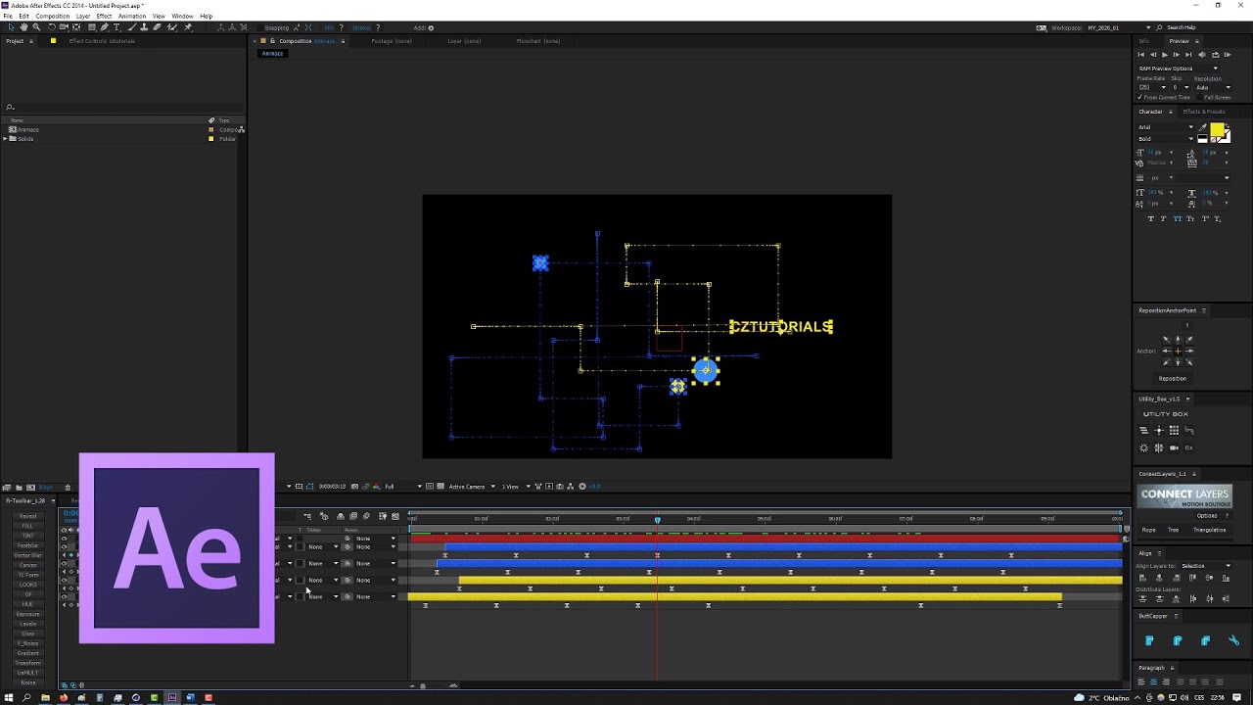Click the Utility Box sun icon
Viewport: 1253px width, 705px height.
[x=1143, y=447]
